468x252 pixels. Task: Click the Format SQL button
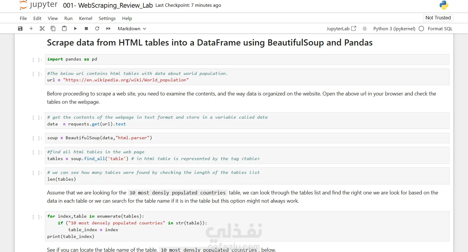click(440, 28)
